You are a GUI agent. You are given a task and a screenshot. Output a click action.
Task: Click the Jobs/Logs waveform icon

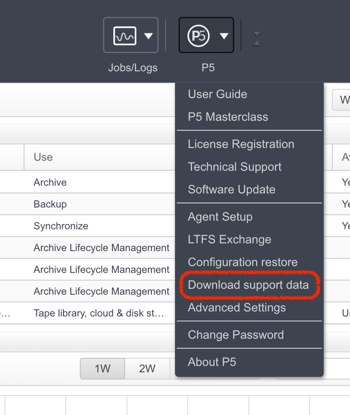pos(124,35)
